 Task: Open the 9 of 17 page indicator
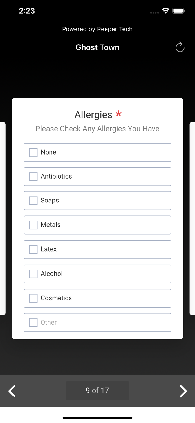tap(97, 391)
